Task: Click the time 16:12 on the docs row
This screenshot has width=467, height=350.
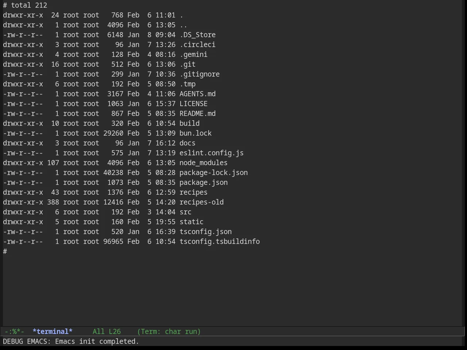Action: pyautogui.click(x=165, y=143)
